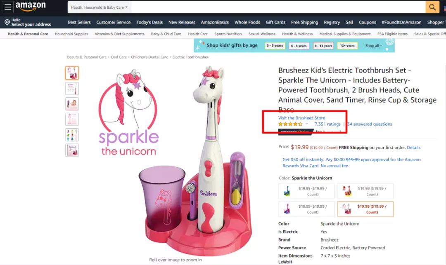Select the first product thumbnail image
This screenshot has height=265, width=446.
tap(72, 73)
